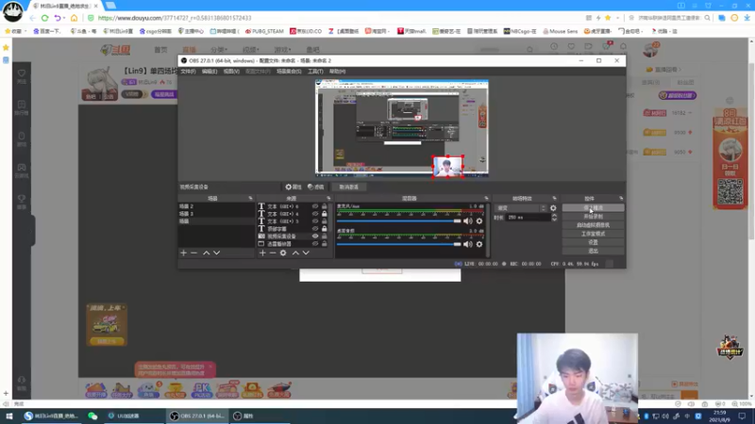Image resolution: width=755 pixels, height=424 pixels.
Task: Expand Douyu 视频 navigation dropdown
Action: point(251,50)
